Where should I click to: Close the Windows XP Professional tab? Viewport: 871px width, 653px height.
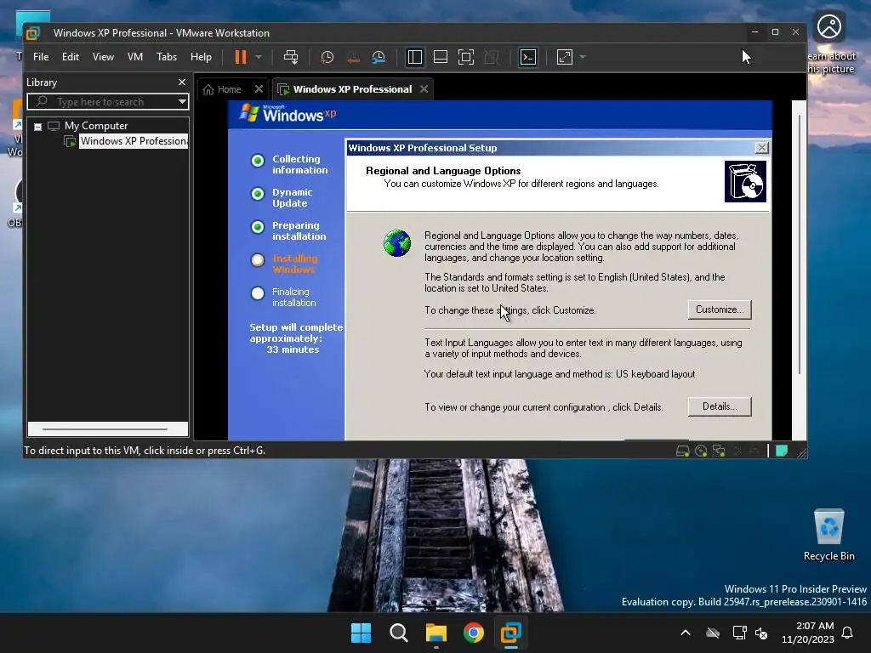coord(424,88)
